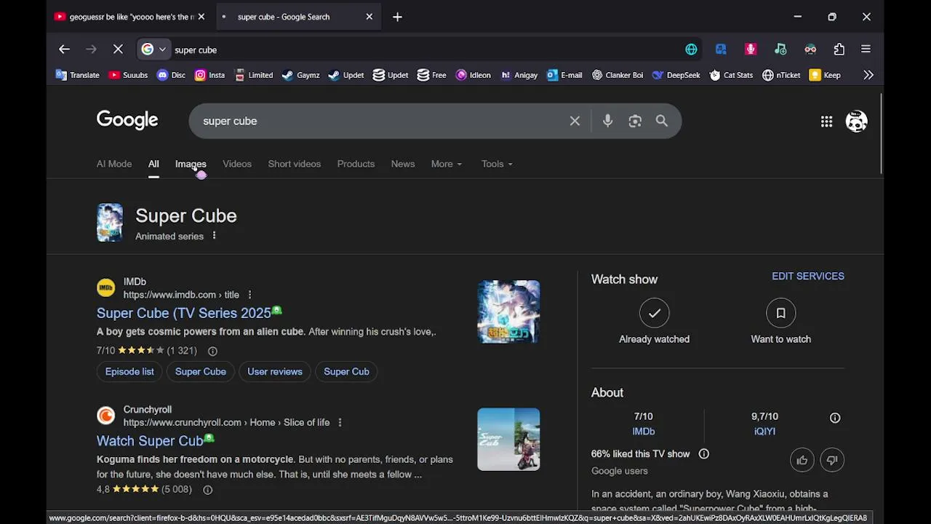Switch to AI Mode
This screenshot has width=931, height=524.
114,164
